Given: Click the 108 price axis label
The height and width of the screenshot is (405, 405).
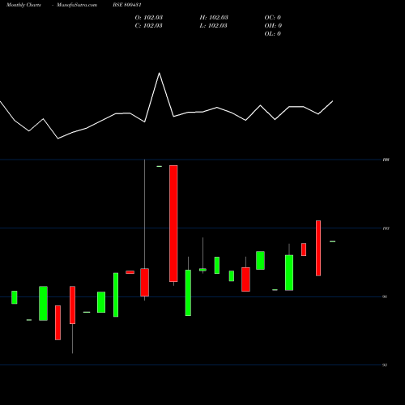Looking at the screenshot, I should pos(386,160).
